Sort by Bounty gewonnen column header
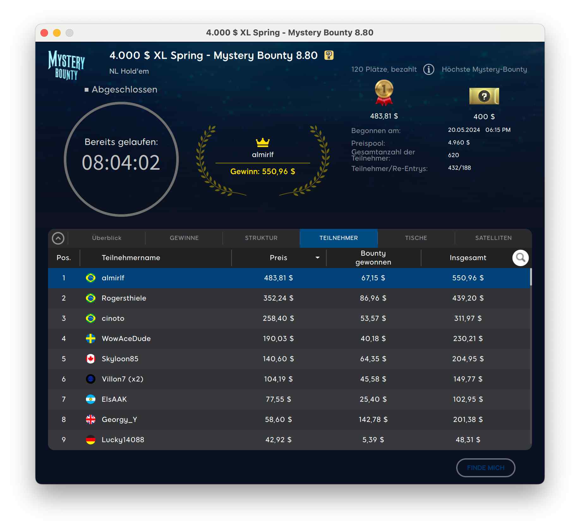The image size is (580, 531). (x=373, y=258)
